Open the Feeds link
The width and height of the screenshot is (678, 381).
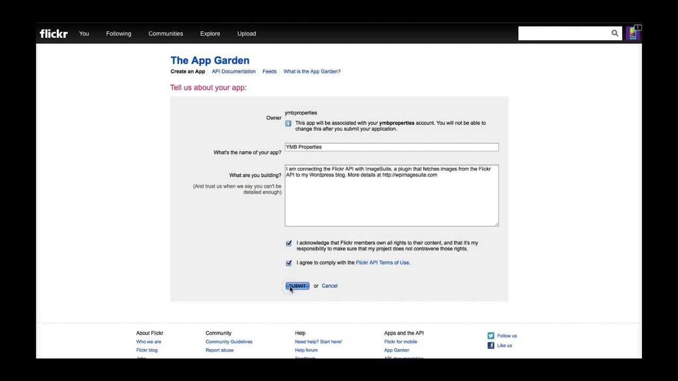[270, 71]
